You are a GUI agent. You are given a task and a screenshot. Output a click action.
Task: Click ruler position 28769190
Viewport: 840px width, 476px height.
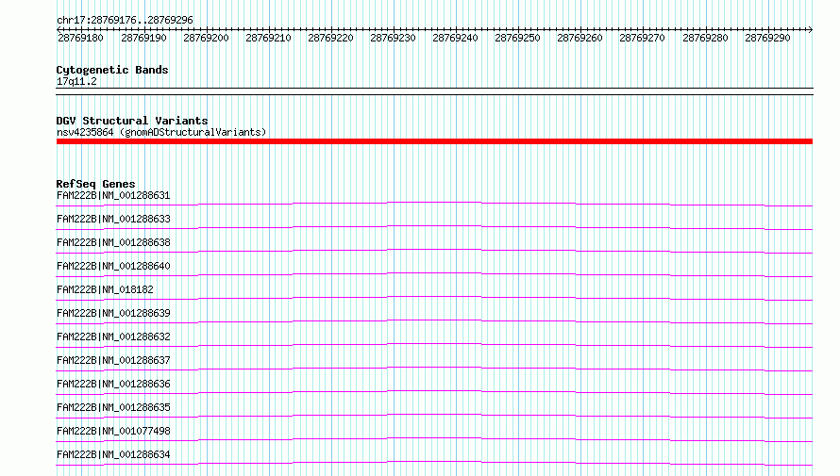[143, 38]
